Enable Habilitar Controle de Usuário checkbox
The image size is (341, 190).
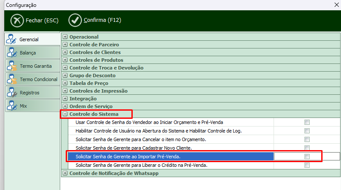(307, 131)
